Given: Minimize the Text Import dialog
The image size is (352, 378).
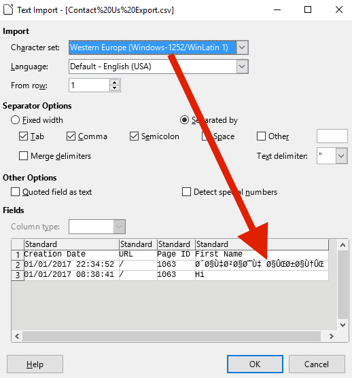Looking at the screenshot, I should coord(277,10).
